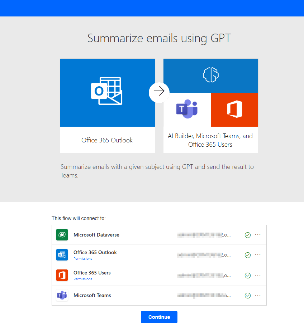Click the green checkmark for Microsoft Teams

248,296
